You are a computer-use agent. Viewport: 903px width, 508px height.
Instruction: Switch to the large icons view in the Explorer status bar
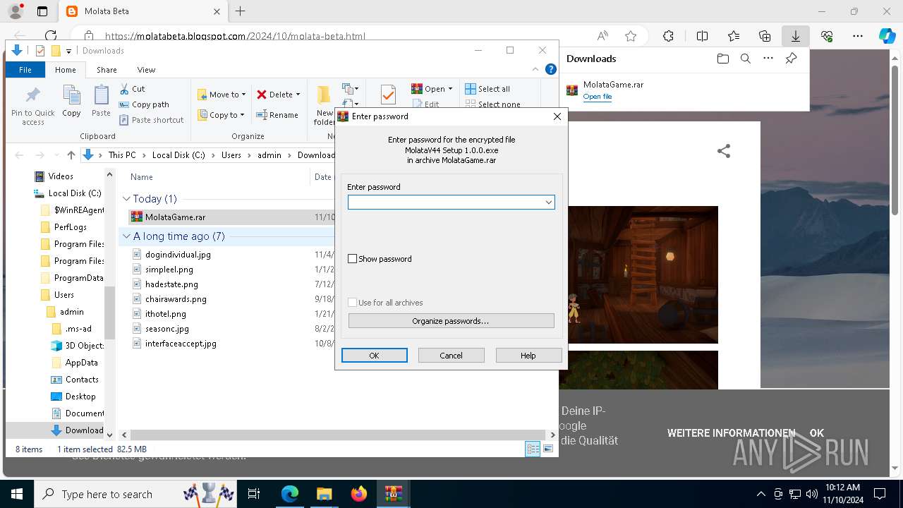pyautogui.click(x=548, y=449)
